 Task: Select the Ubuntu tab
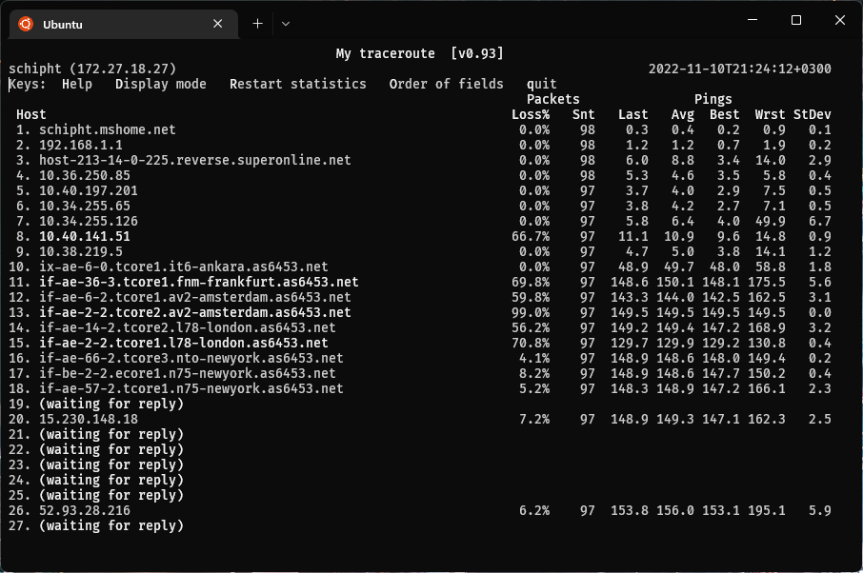[124, 24]
